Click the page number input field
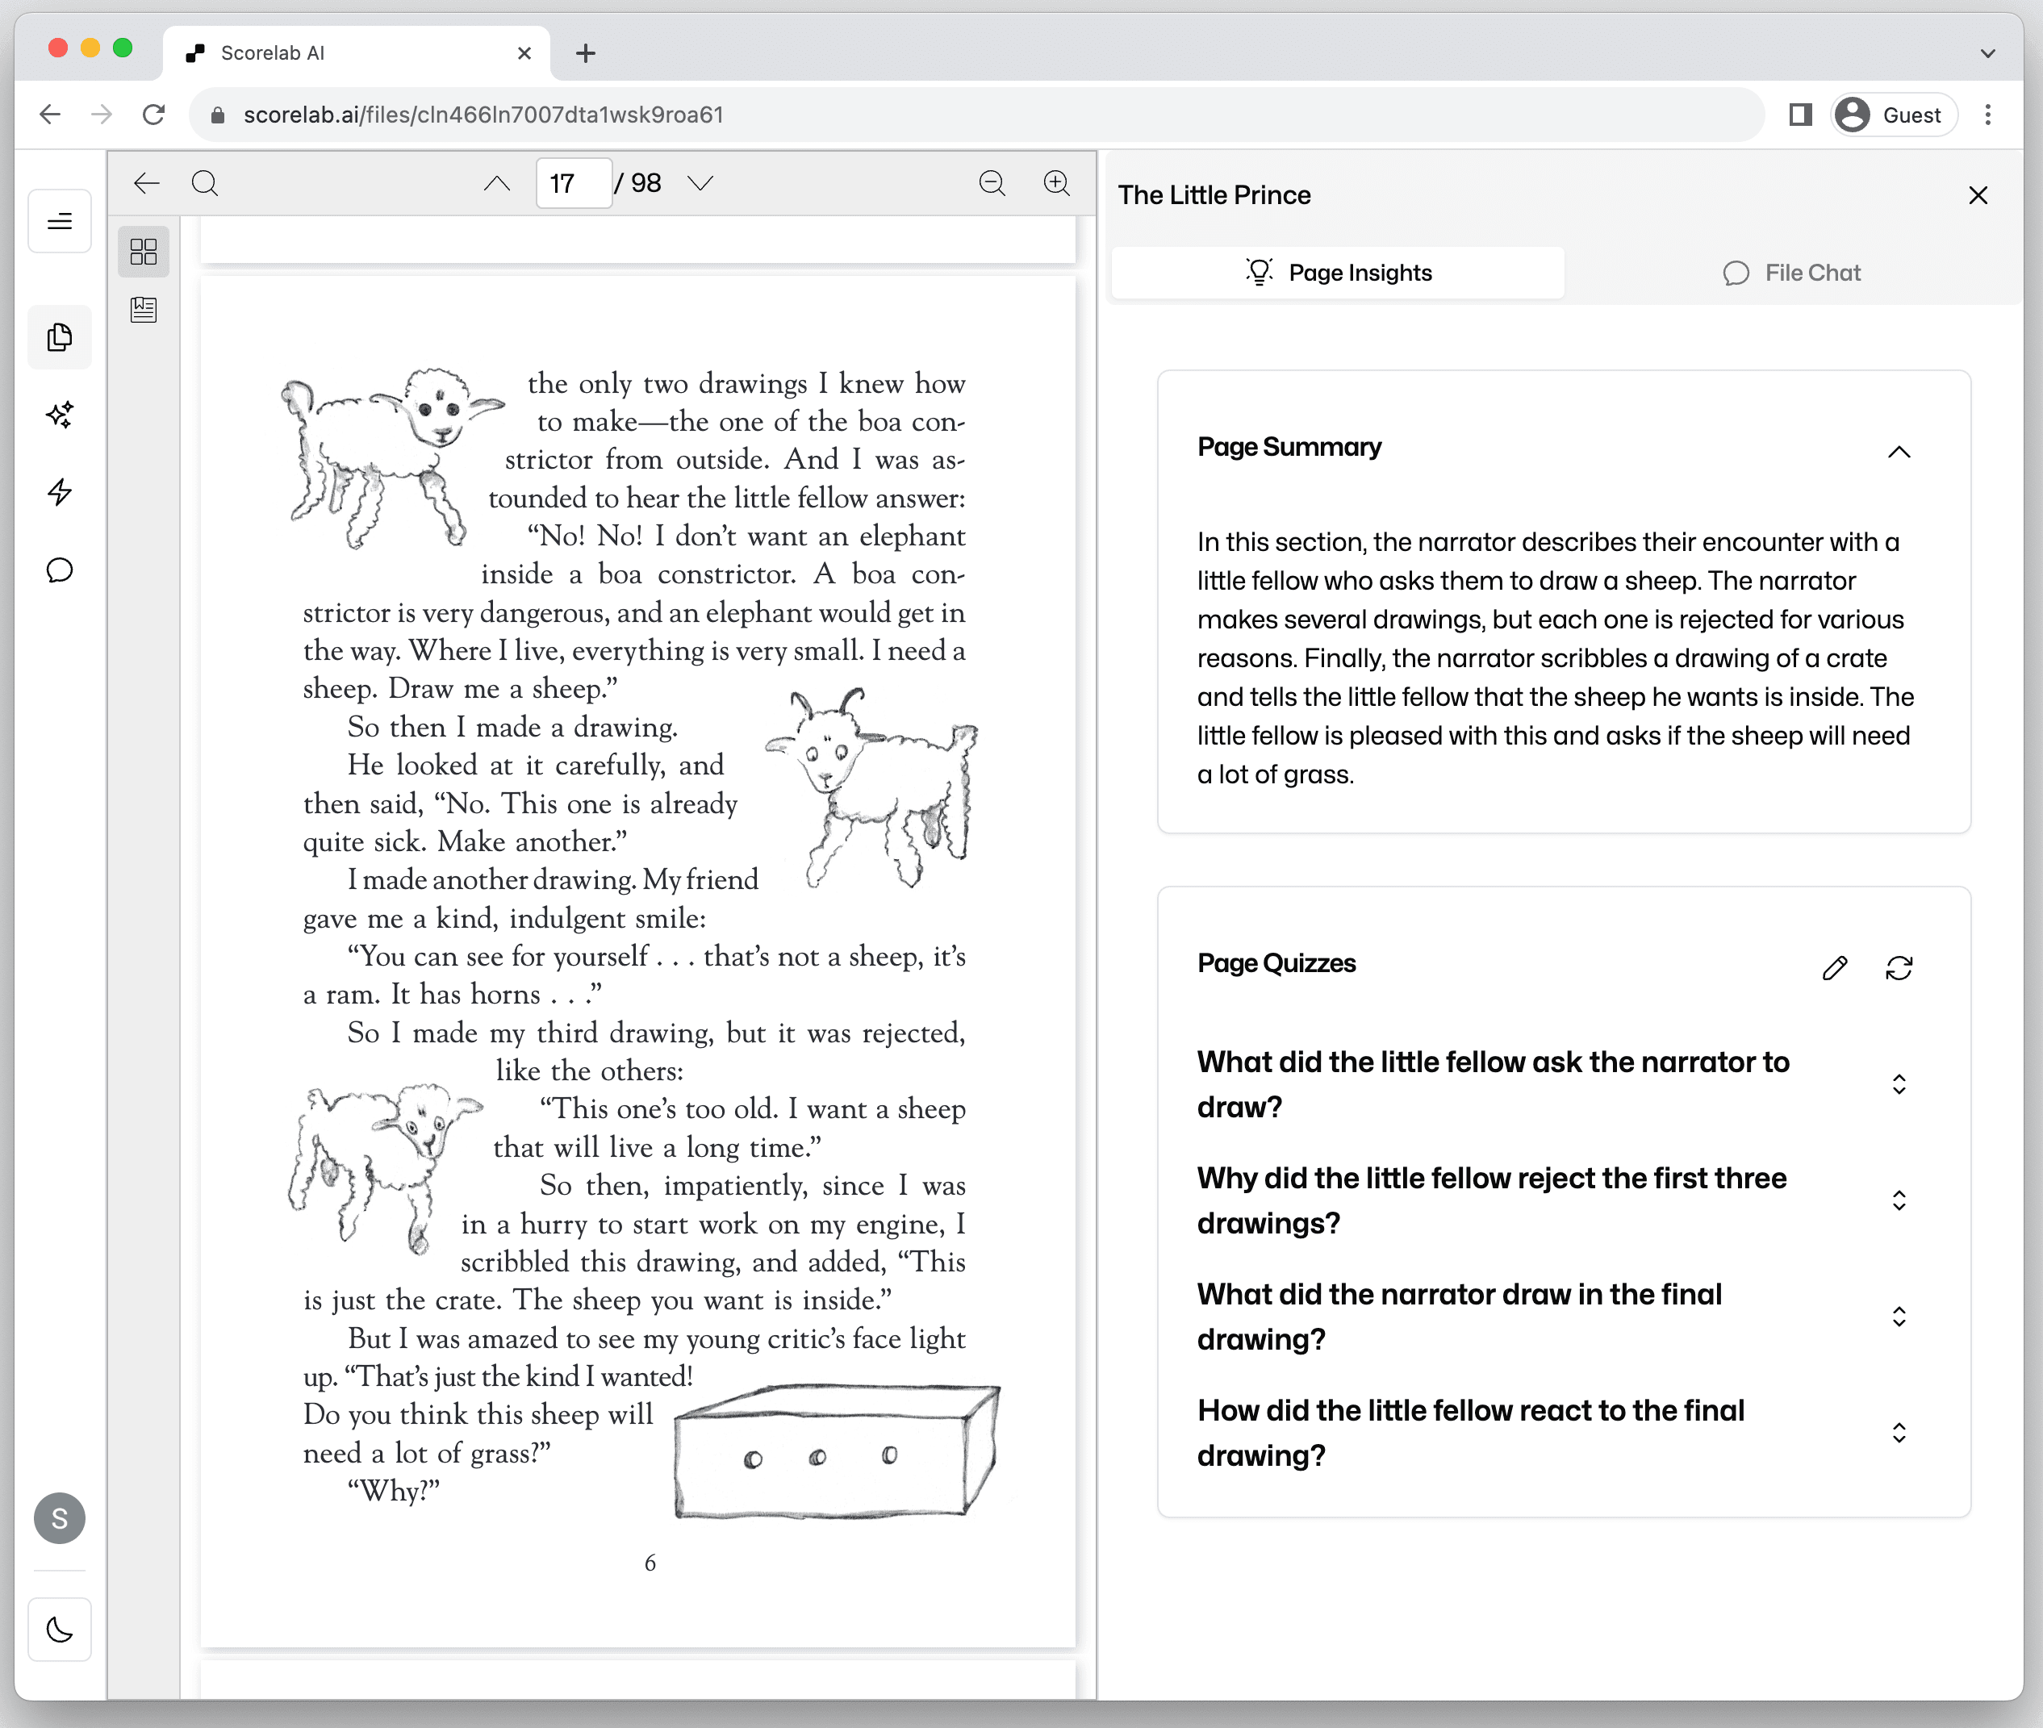This screenshot has height=1728, width=2043. point(573,183)
